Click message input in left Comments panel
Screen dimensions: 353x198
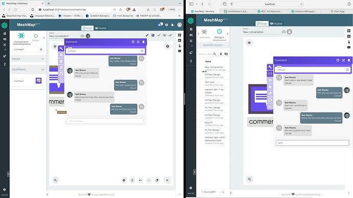pos(105,121)
